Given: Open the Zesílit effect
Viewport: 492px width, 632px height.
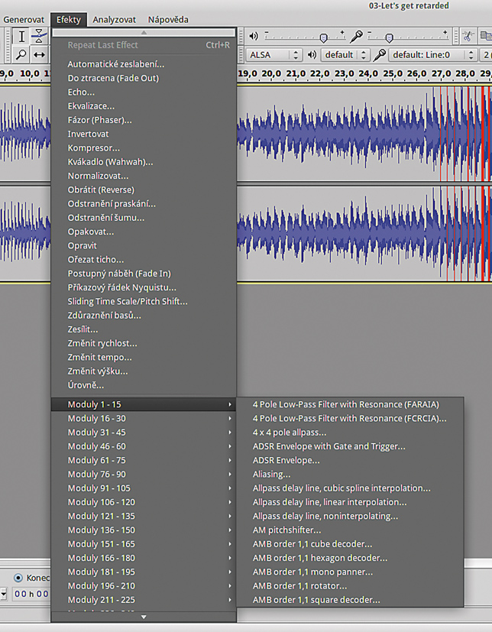Looking at the screenshot, I should pyautogui.click(x=144, y=329).
